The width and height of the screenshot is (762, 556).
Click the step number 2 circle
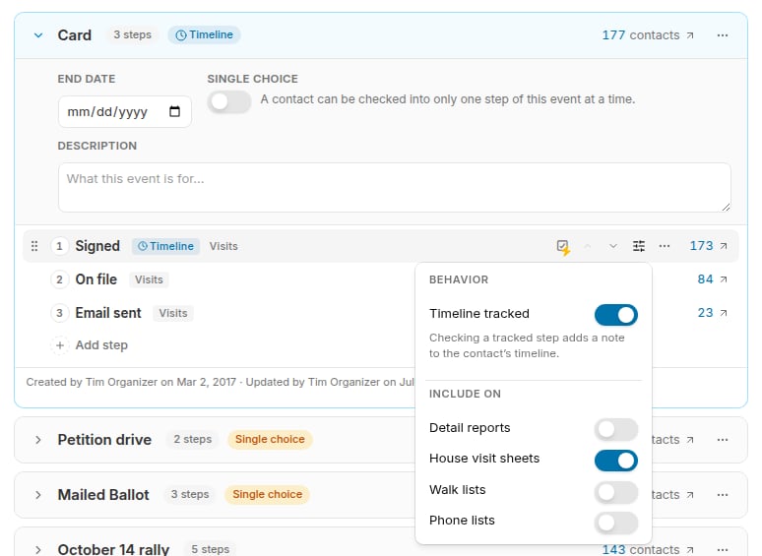pyautogui.click(x=59, y=279)
